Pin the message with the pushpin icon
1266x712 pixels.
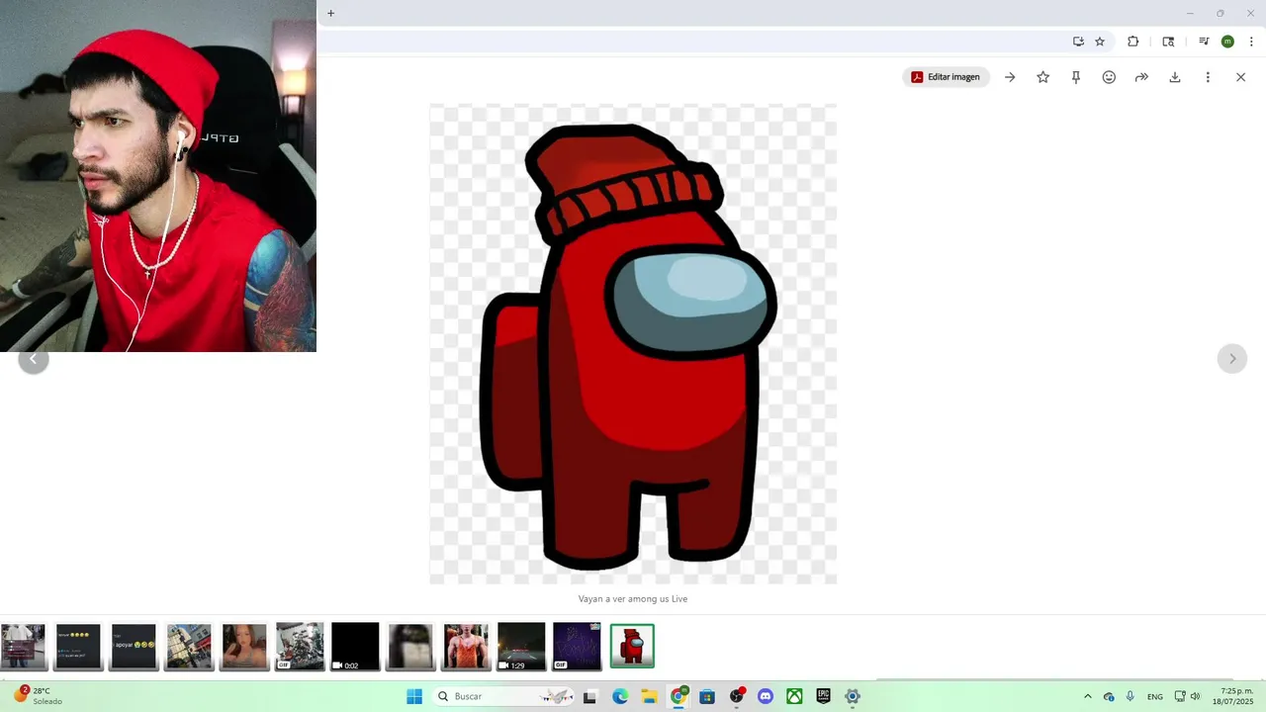pyautogui.click(x=1076, y=77)
